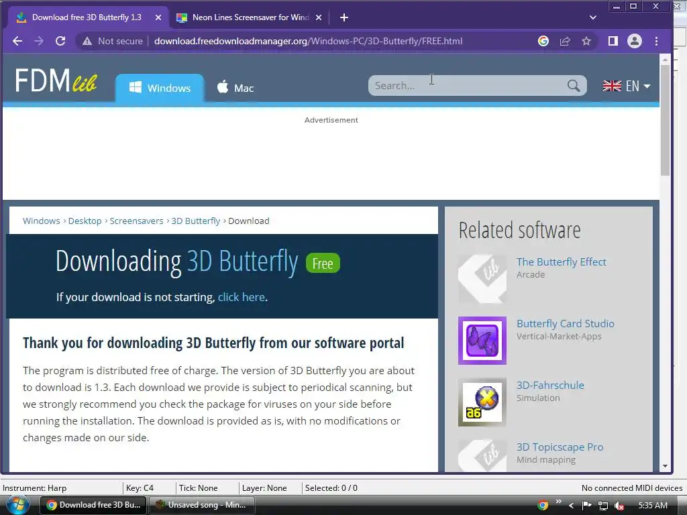Image resolution: width=687 pixels, height=515 pixels.
Task: Click the address bar URL
Action: (308, 41)
